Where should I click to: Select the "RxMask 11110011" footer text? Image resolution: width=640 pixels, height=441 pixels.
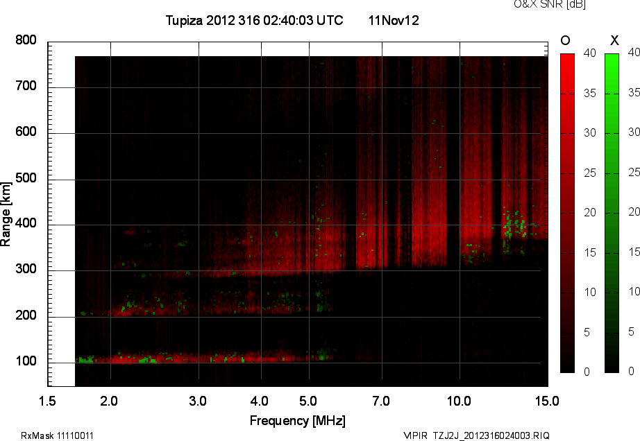57,435
